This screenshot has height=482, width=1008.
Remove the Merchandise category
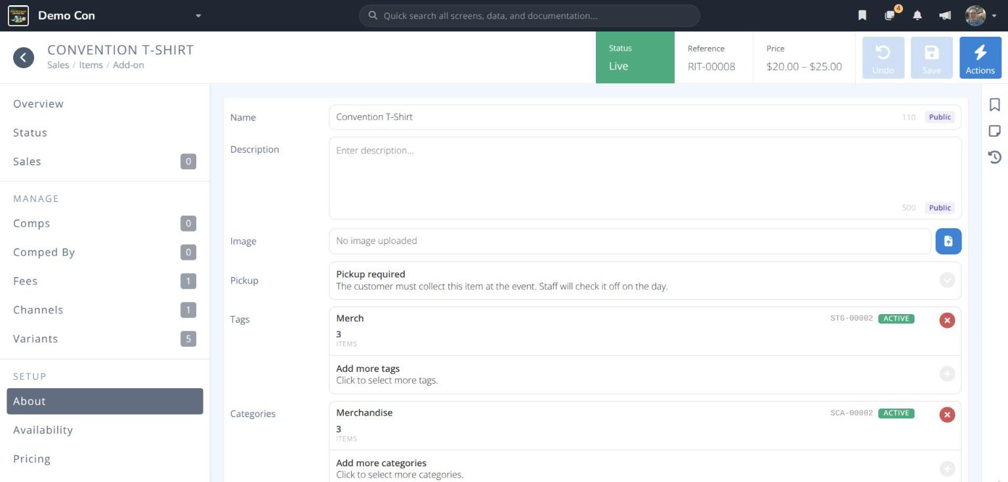[x=947, y=414]
